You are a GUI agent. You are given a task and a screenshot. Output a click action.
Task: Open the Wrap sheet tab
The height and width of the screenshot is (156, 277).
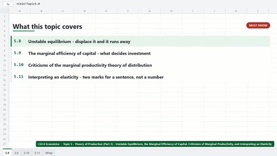[49, 153]
